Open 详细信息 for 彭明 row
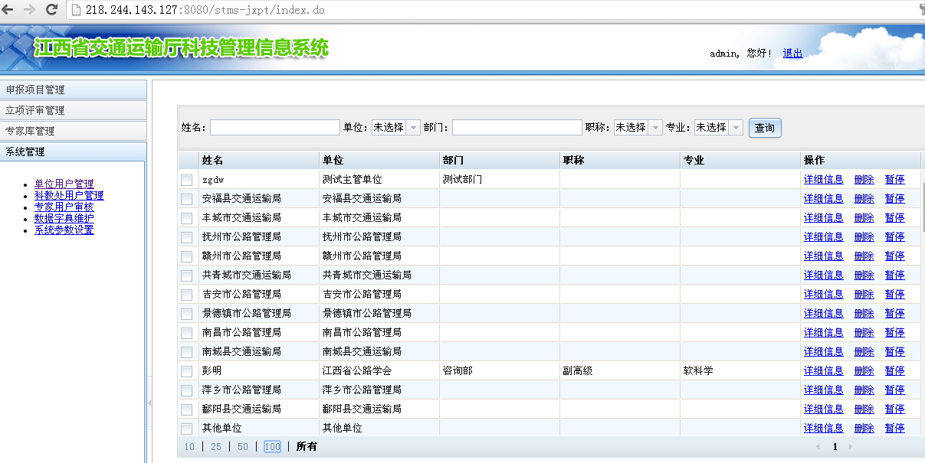925x463 pixels. (x=824, y=371)
